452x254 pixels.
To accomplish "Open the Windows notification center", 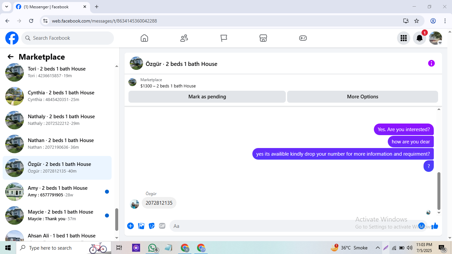I will 442,248.
